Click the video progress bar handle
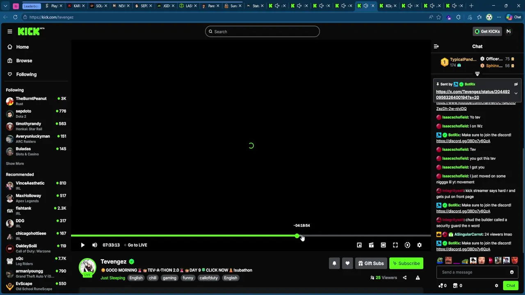525x295 pixels. click(x=297, y=236)
